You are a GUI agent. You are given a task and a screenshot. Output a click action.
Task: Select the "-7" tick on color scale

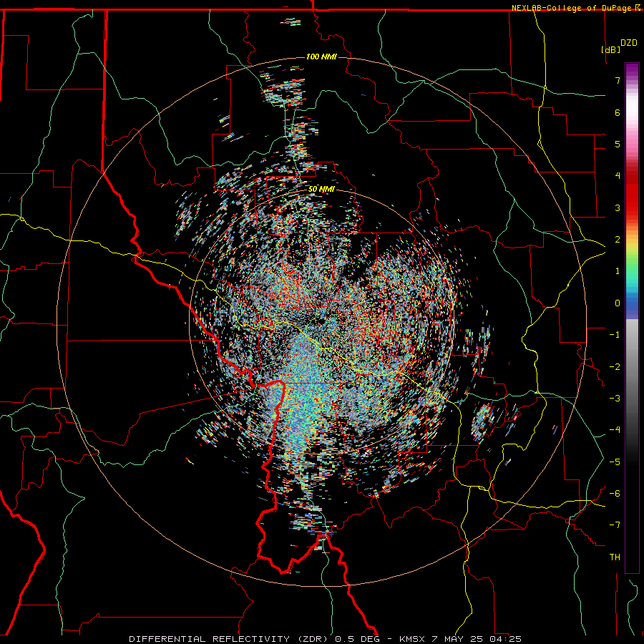click(x=615, y=525)
